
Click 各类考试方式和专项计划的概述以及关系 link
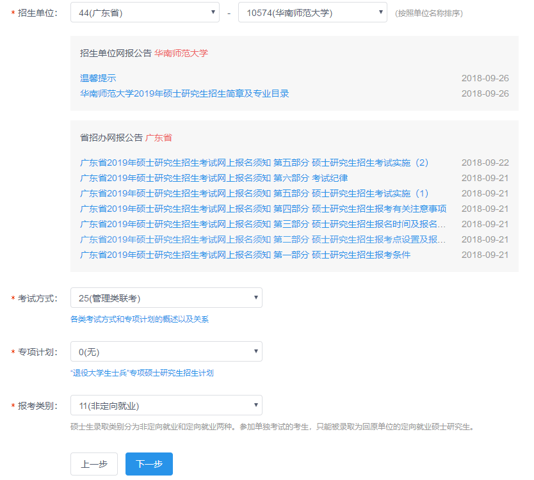pyautogui.click(x=139, y=319)
